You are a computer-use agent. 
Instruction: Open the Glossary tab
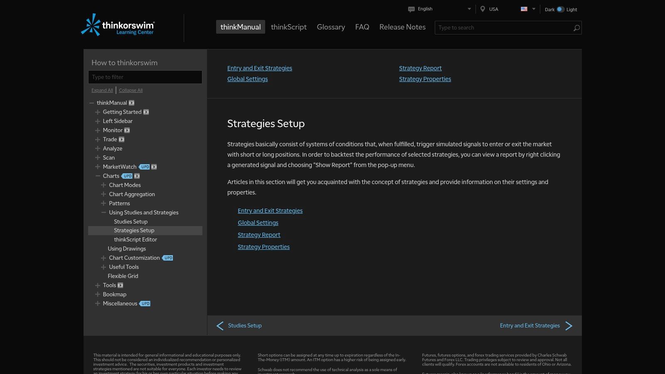[331, 27]
